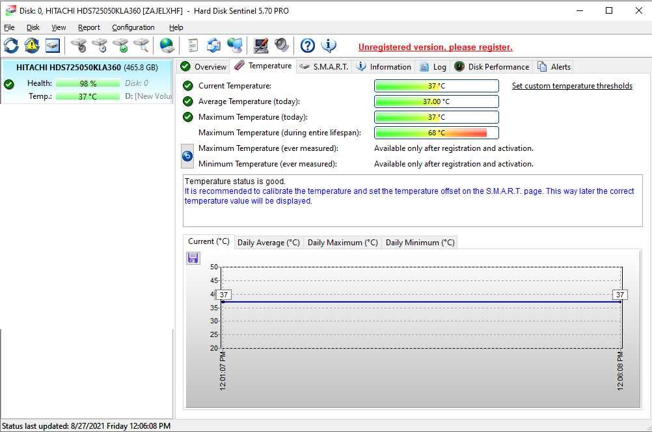Image resolution: width=652 pixels, height=432 pixels.
Task: Click the Temp. 37 °C bar in disk panel
Action: 88,96
